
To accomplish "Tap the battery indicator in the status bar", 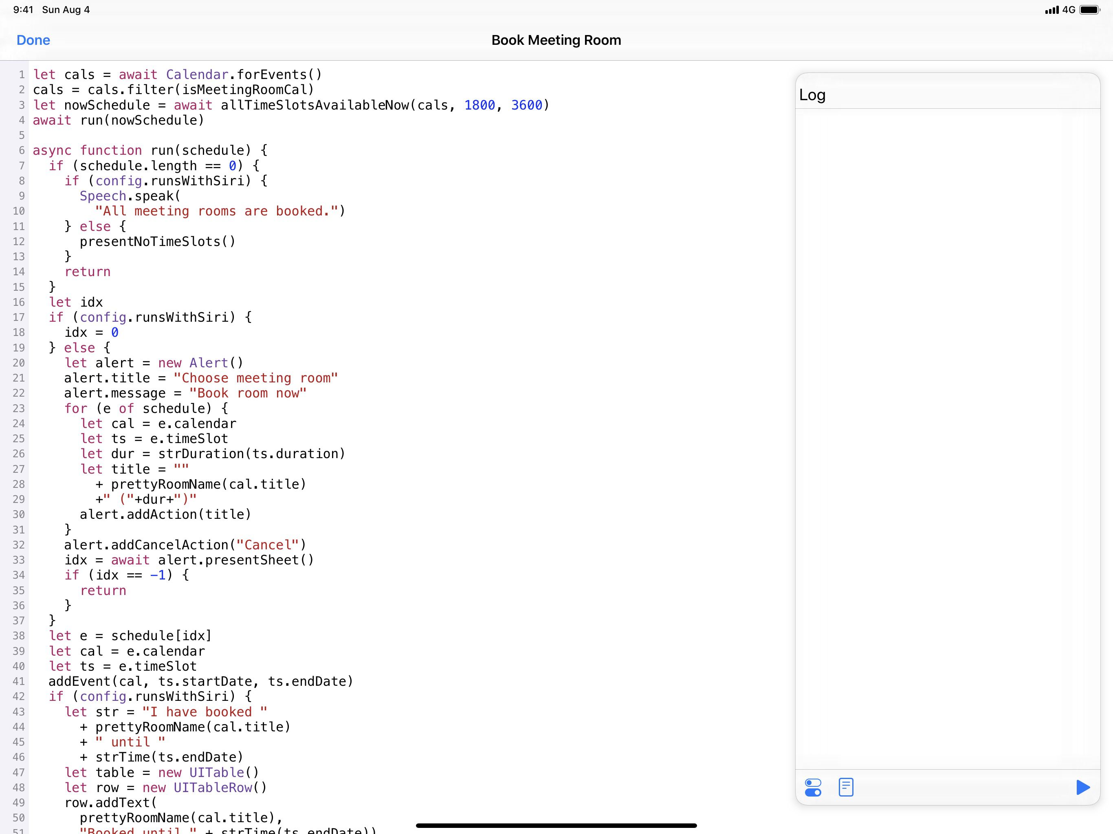I will click(1089, 9).
